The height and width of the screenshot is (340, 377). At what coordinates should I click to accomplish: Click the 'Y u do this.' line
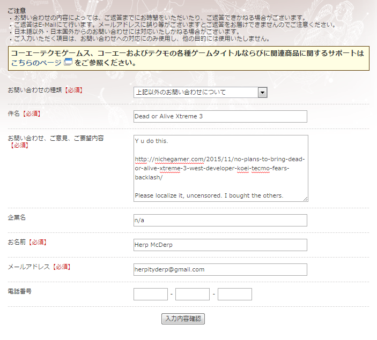pos(151,141)
